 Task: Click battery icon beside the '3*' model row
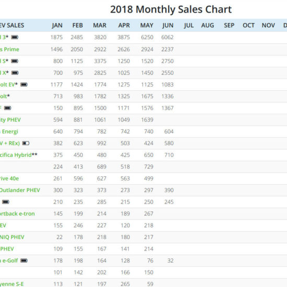pyautogui.click(x=15, y=38)
